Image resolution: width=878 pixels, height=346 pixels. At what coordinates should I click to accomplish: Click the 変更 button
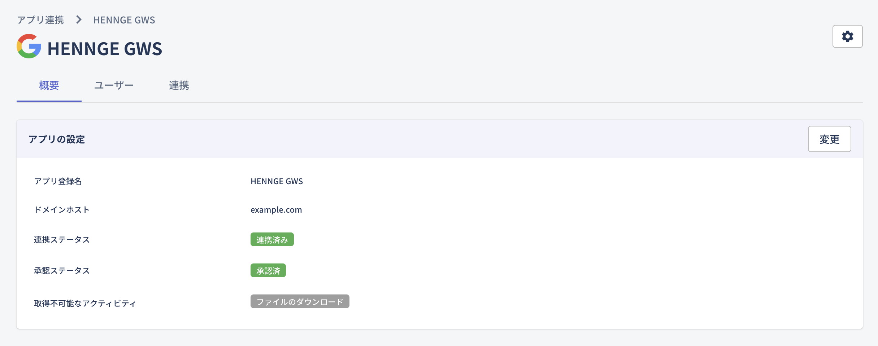829,139
